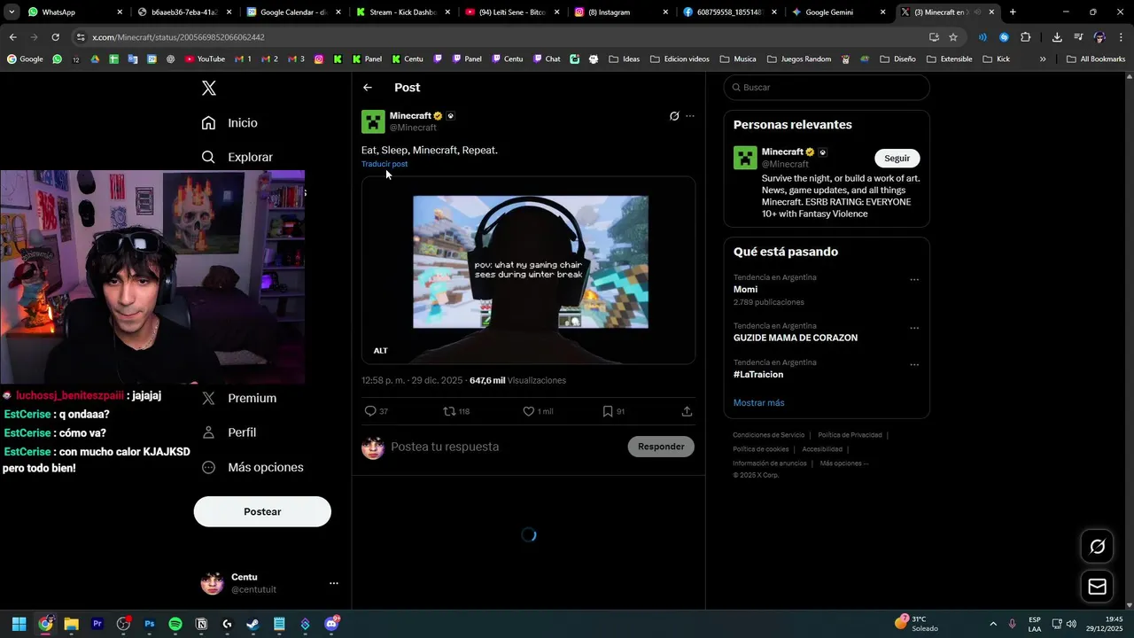Open GUZIDE MAMA DE CORAZON trend options
This screenshot has width=1134, height=638.
pyautogui.click(x=914, y=328)
